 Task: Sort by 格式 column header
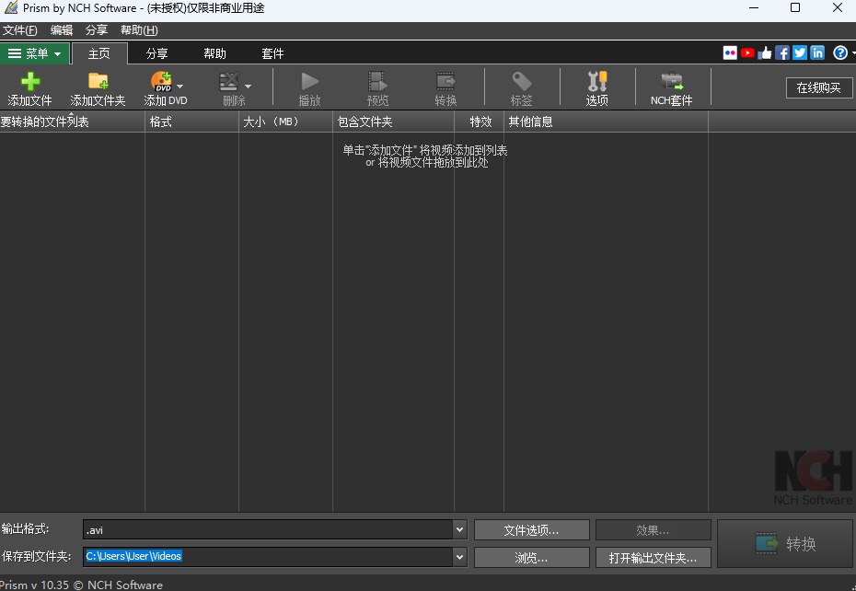pos(191,122)
